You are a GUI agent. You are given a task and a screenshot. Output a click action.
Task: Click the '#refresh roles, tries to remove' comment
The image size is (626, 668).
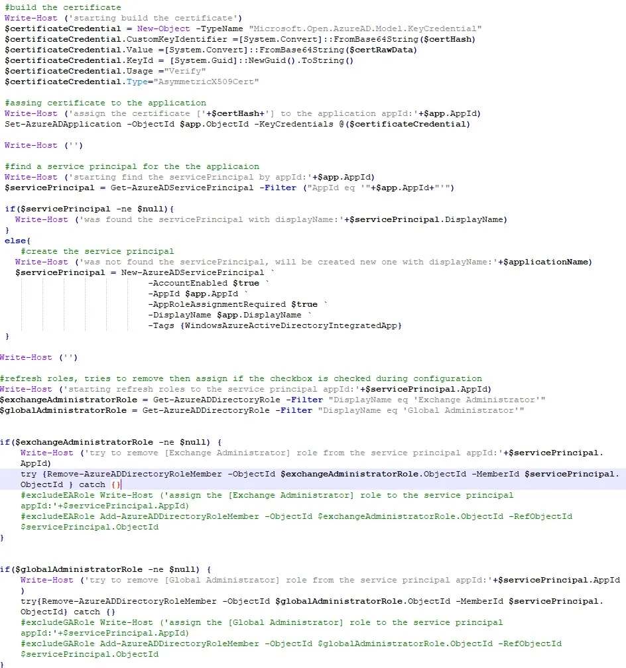(241, 379)
